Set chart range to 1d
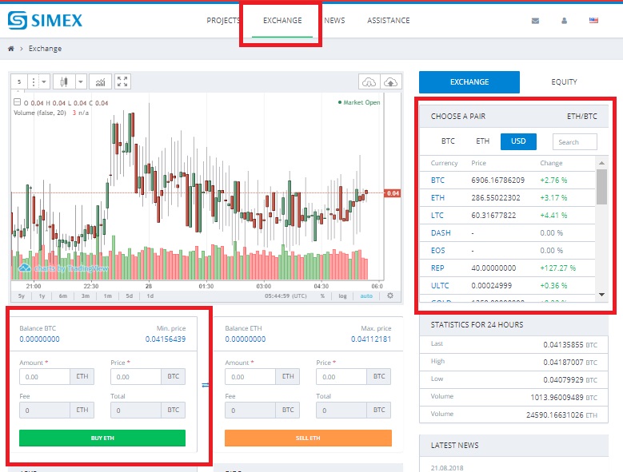 pyautogui.click(x=150, y=295)
